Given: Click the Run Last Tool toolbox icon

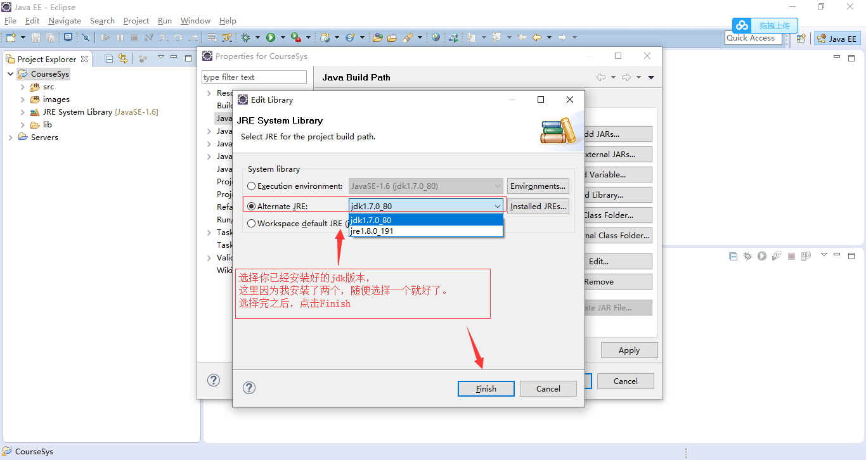Looking at the screenshot, I should click(295, 37).
